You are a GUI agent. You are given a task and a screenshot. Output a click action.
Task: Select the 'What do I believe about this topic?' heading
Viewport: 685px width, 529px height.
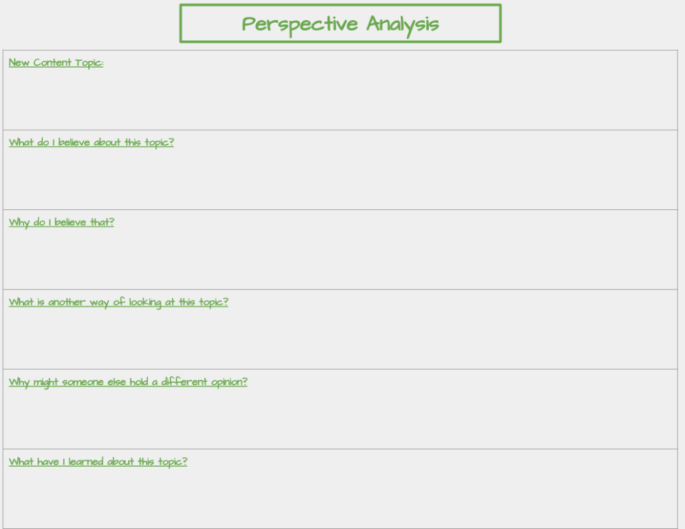click(x=91, y=142)
